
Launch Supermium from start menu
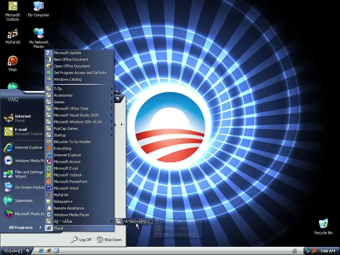click(24, 201)
